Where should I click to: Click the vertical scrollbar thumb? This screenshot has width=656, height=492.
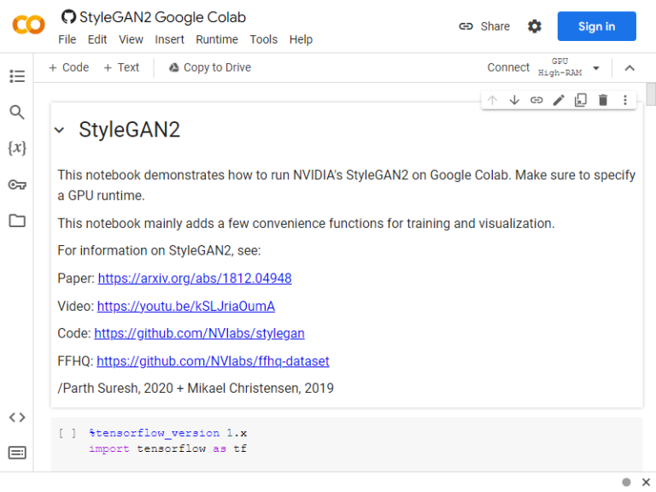pos(651,95)
